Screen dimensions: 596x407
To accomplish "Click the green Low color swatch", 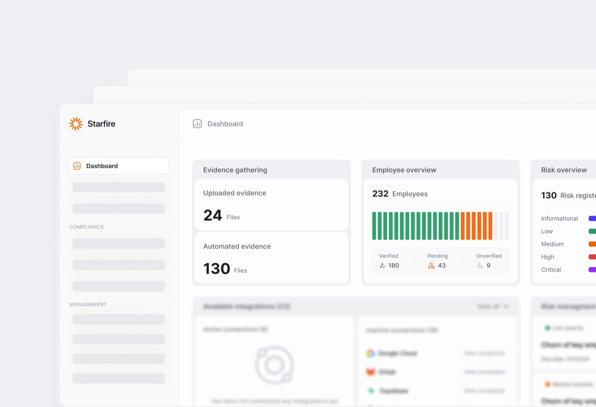I will pyautogui.click(x=592, y=231).
